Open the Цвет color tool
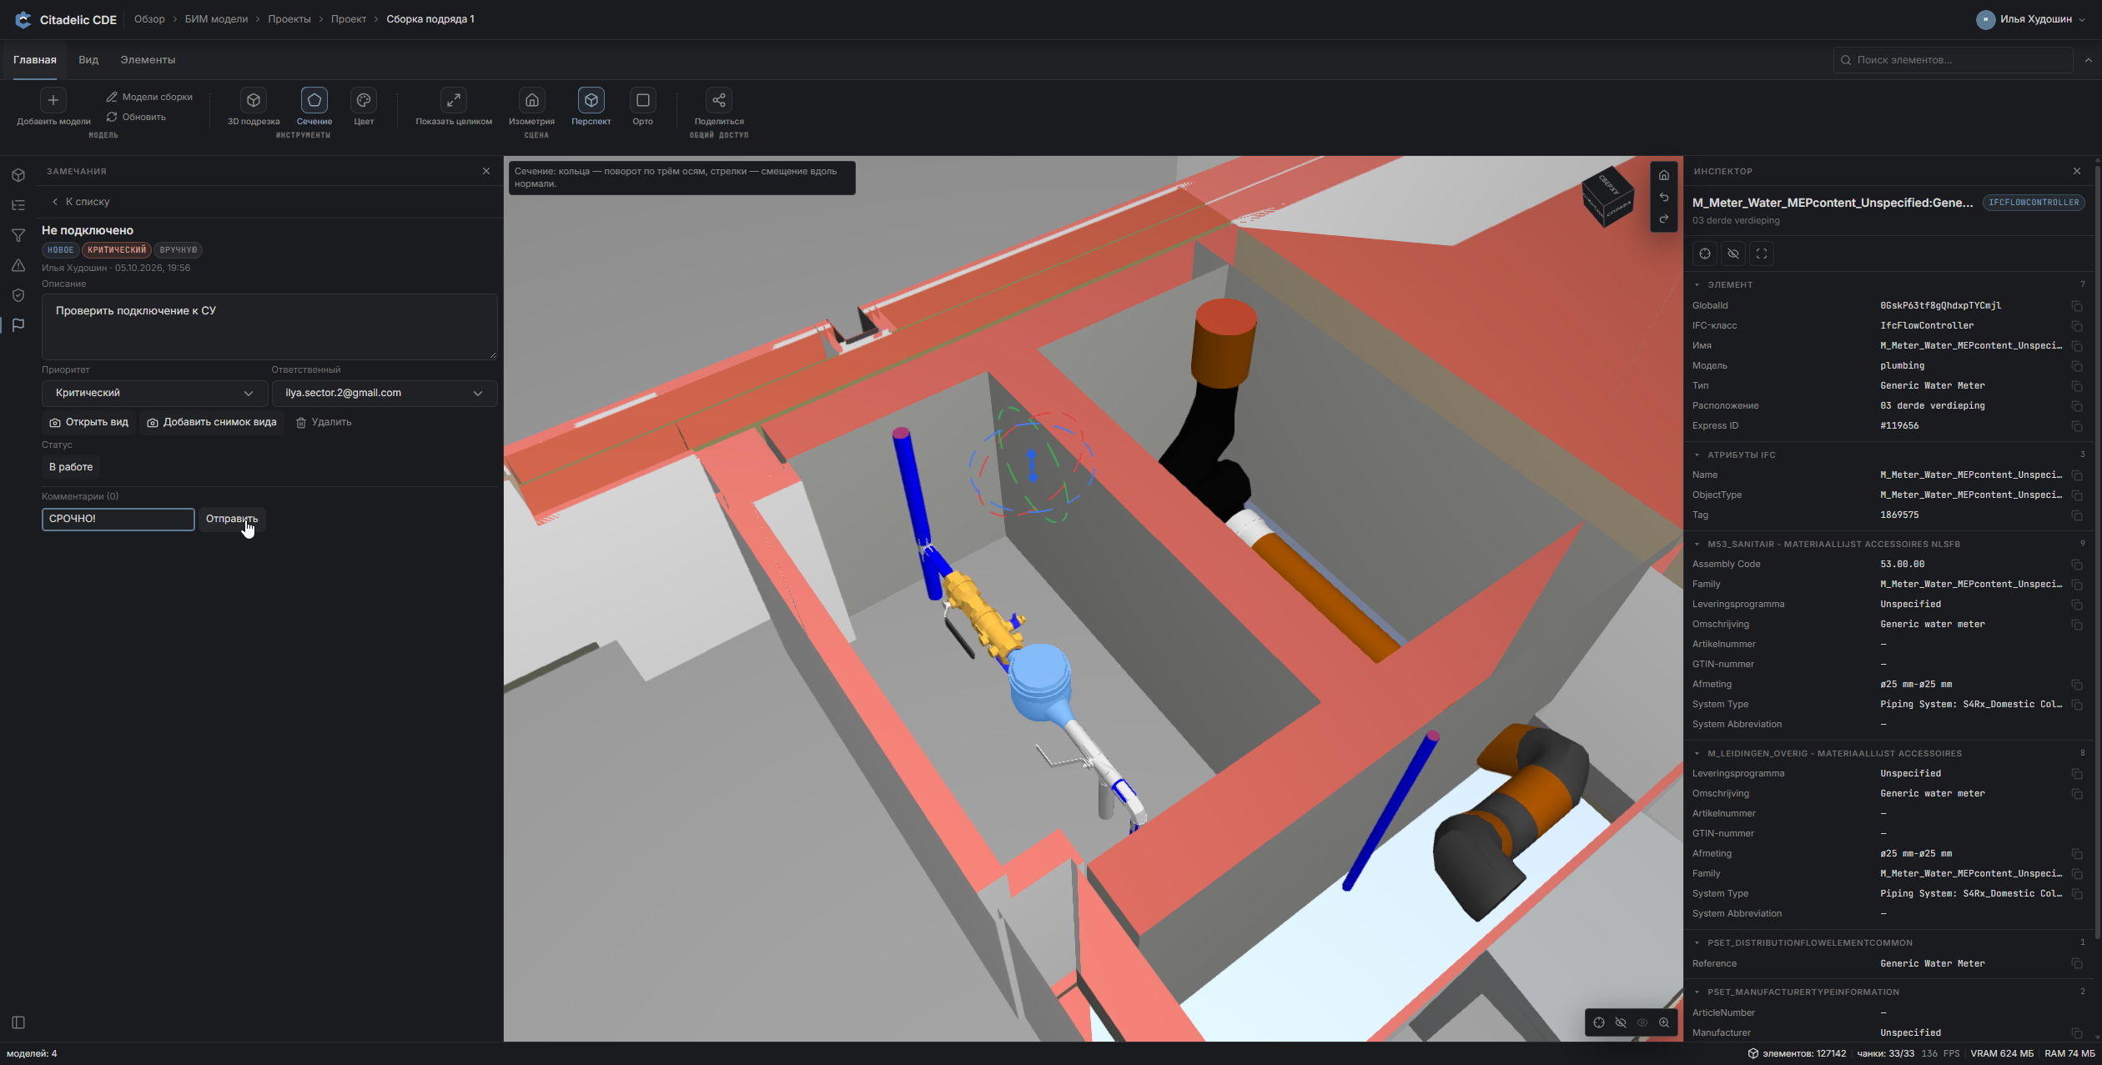2102x1065 pixels. tap(364, 100)
